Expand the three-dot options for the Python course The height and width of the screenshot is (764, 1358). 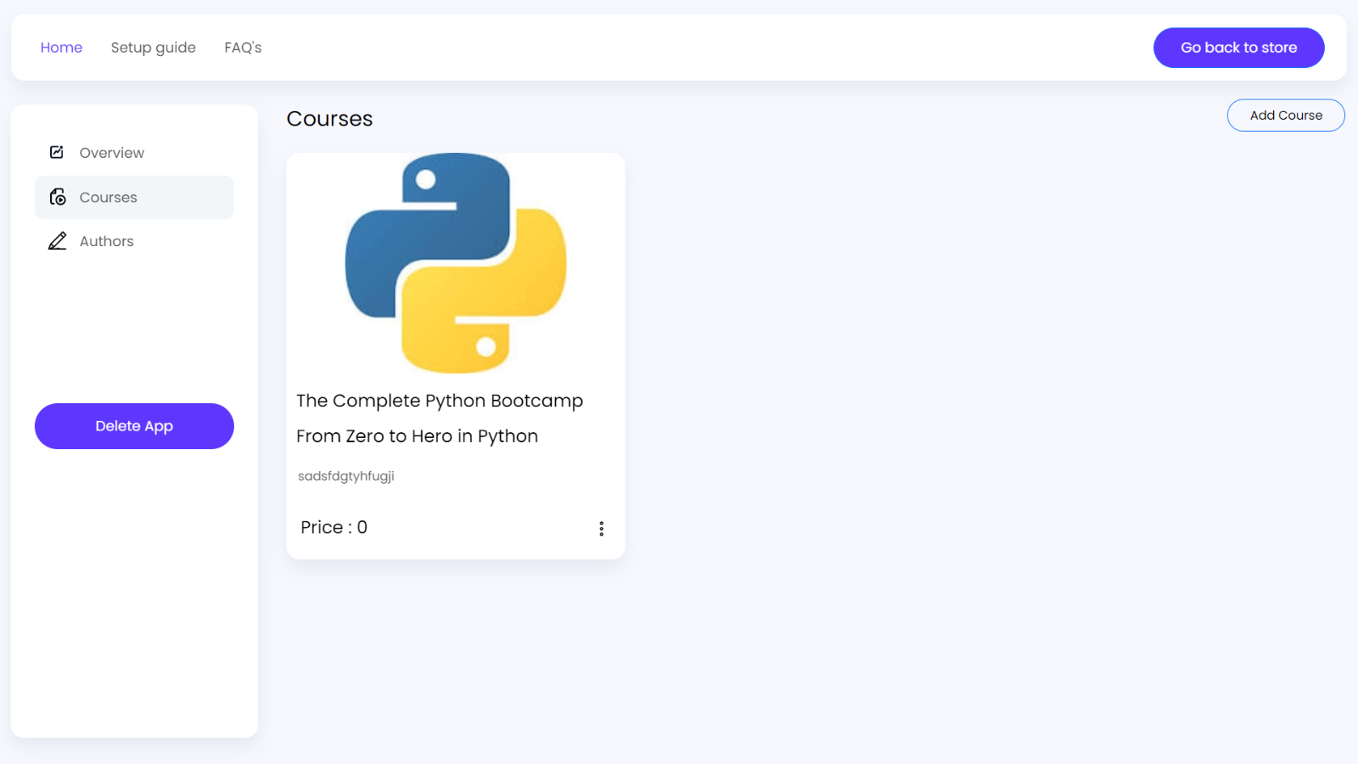602,528
